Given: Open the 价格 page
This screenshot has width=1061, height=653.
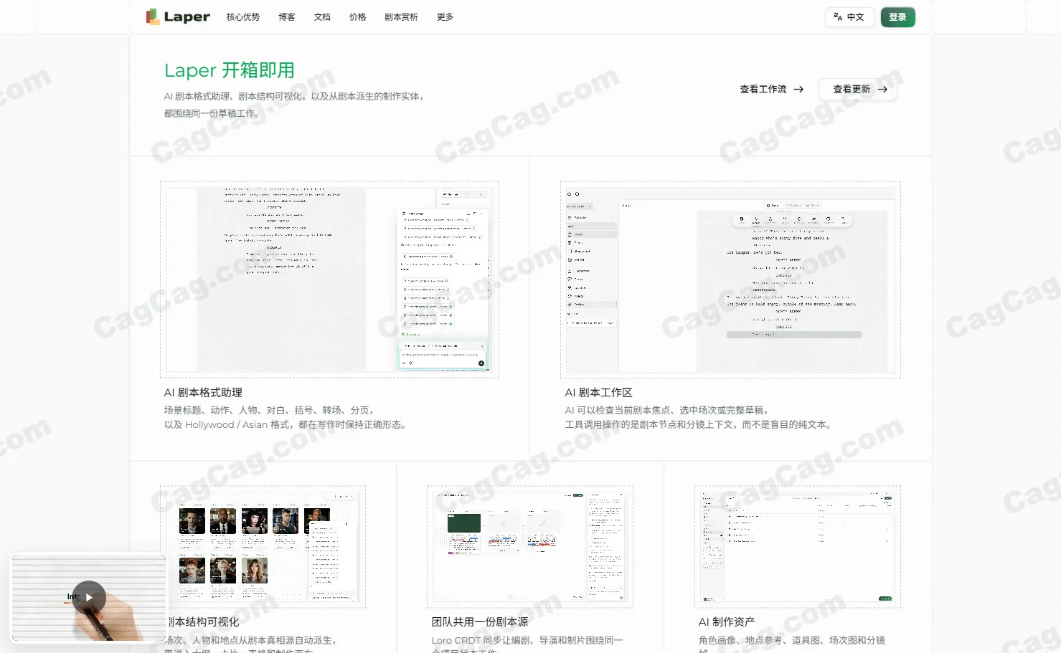Looking at the screenshot, I should (x=357, y=17).
